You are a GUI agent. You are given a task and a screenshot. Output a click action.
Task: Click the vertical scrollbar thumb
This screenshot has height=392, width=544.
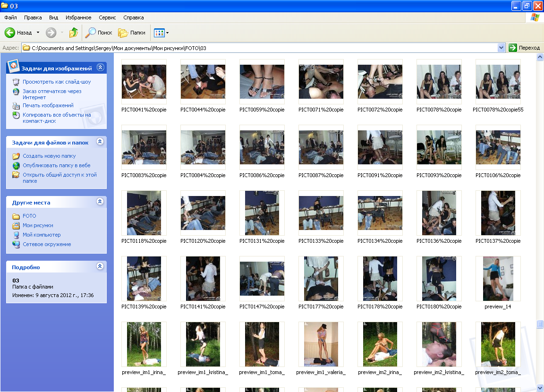tap(539, 324)
